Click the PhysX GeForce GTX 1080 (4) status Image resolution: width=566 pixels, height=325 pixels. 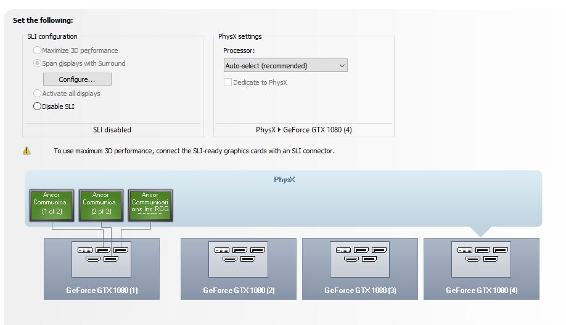coord(304,130)
